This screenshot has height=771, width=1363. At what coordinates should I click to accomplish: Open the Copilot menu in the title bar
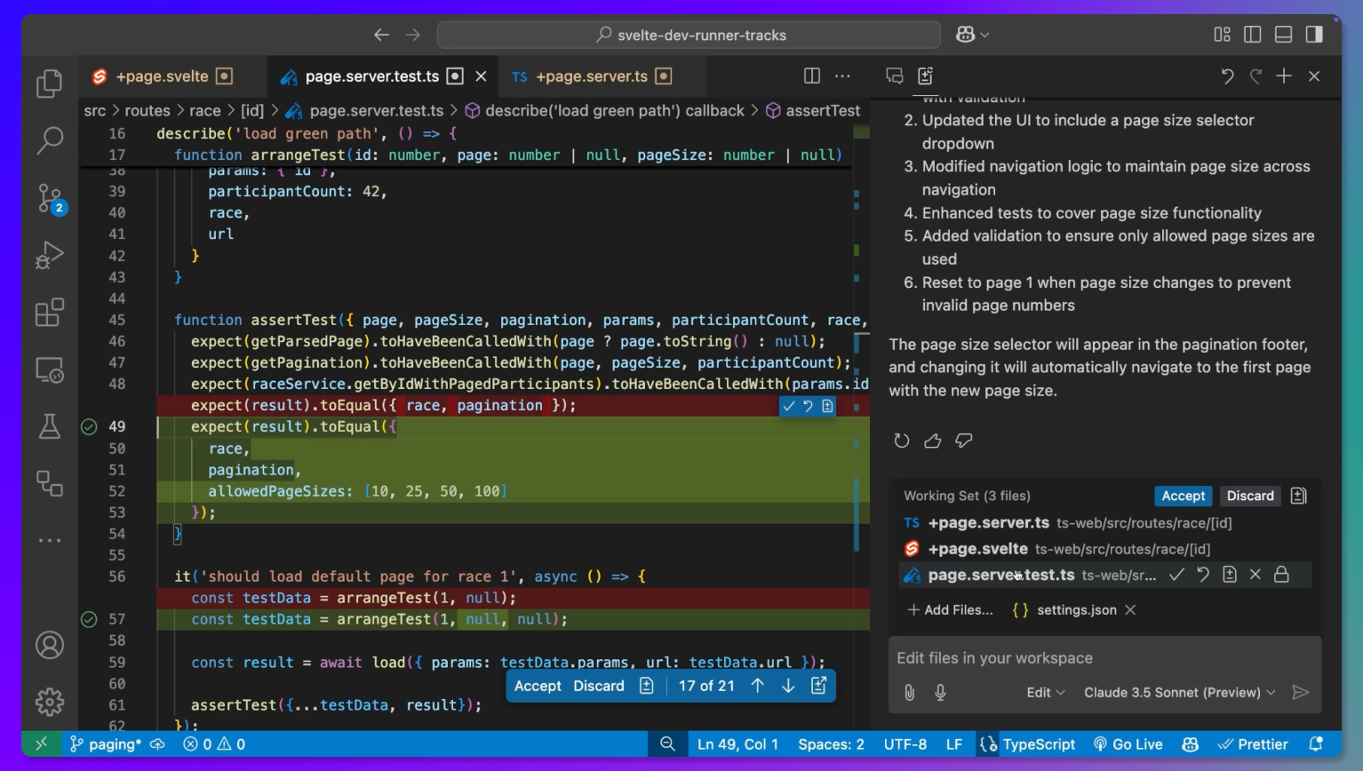(x=968, y=35)
